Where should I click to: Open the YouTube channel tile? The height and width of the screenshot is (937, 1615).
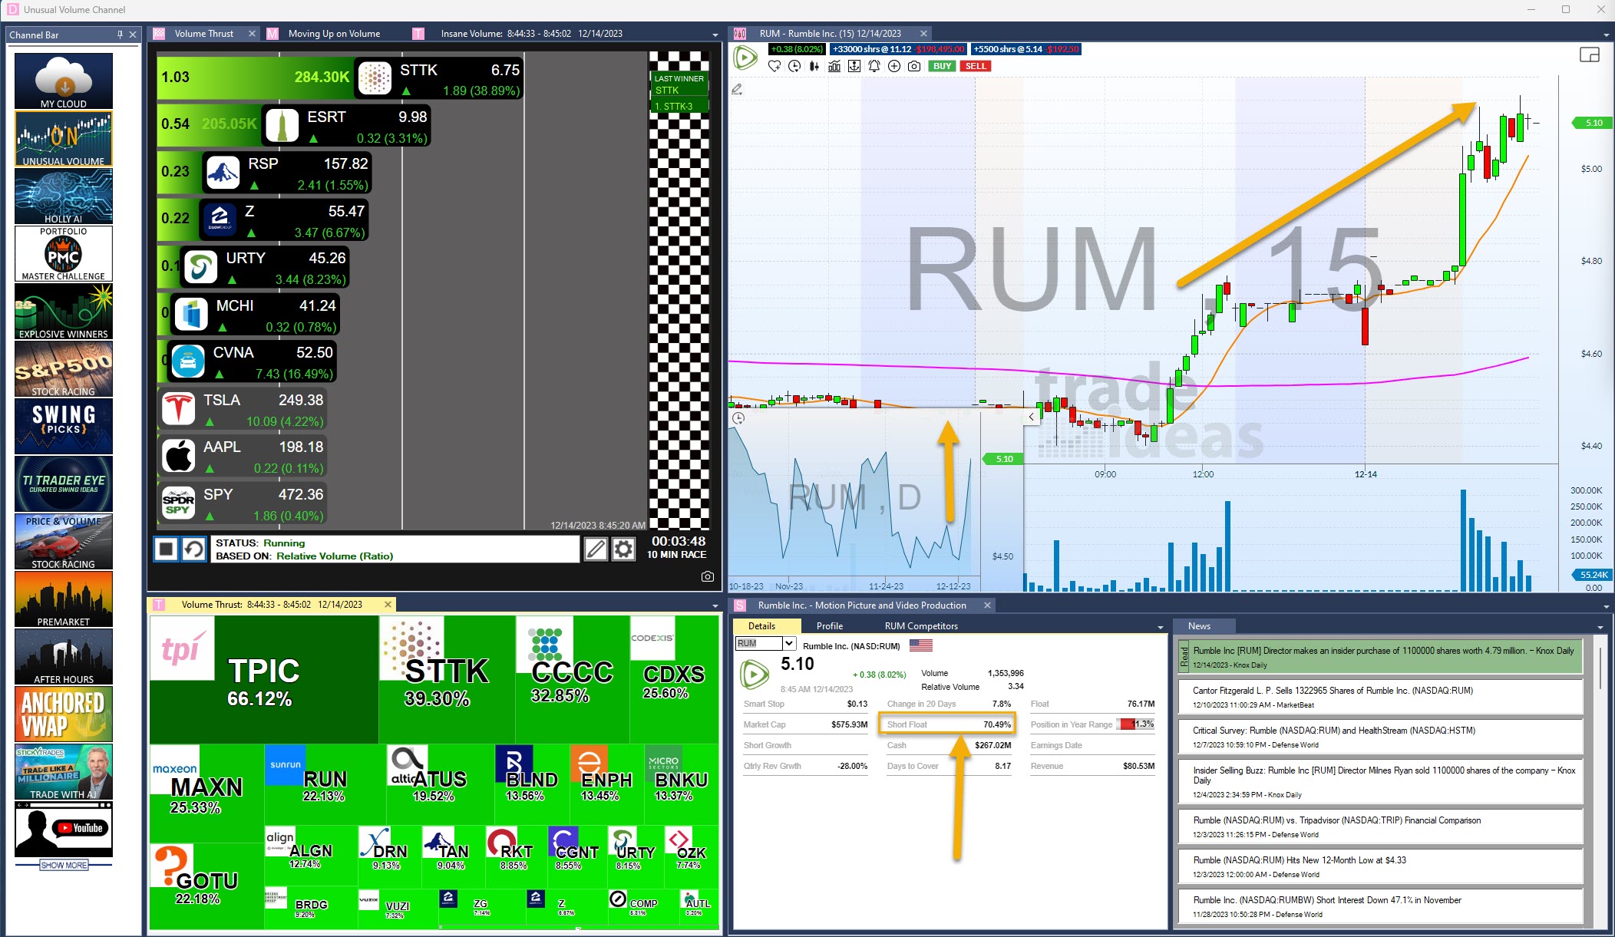pos(64,830)
